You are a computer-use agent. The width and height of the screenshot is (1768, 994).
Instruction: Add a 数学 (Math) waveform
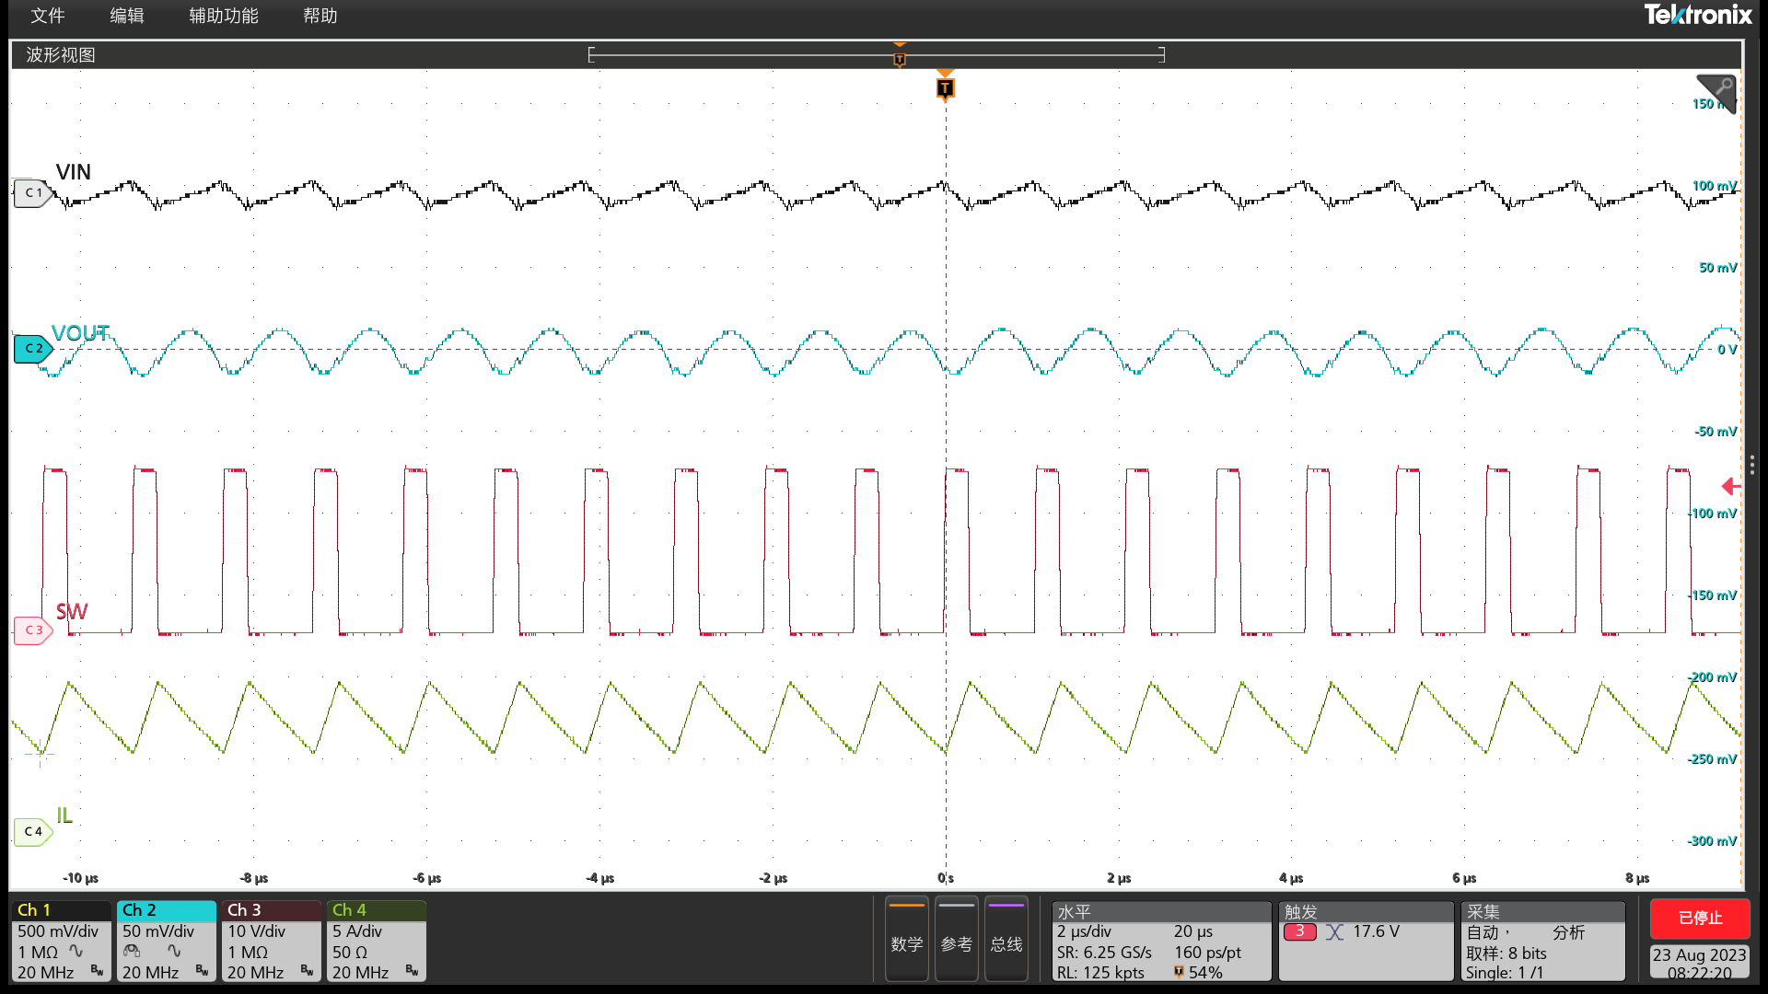coord(906,939)
